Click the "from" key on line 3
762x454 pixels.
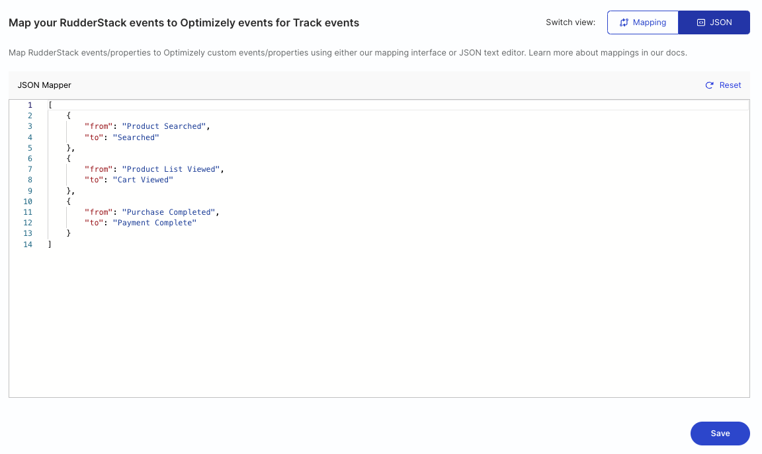pyautogui.click(x=99, y=126)
